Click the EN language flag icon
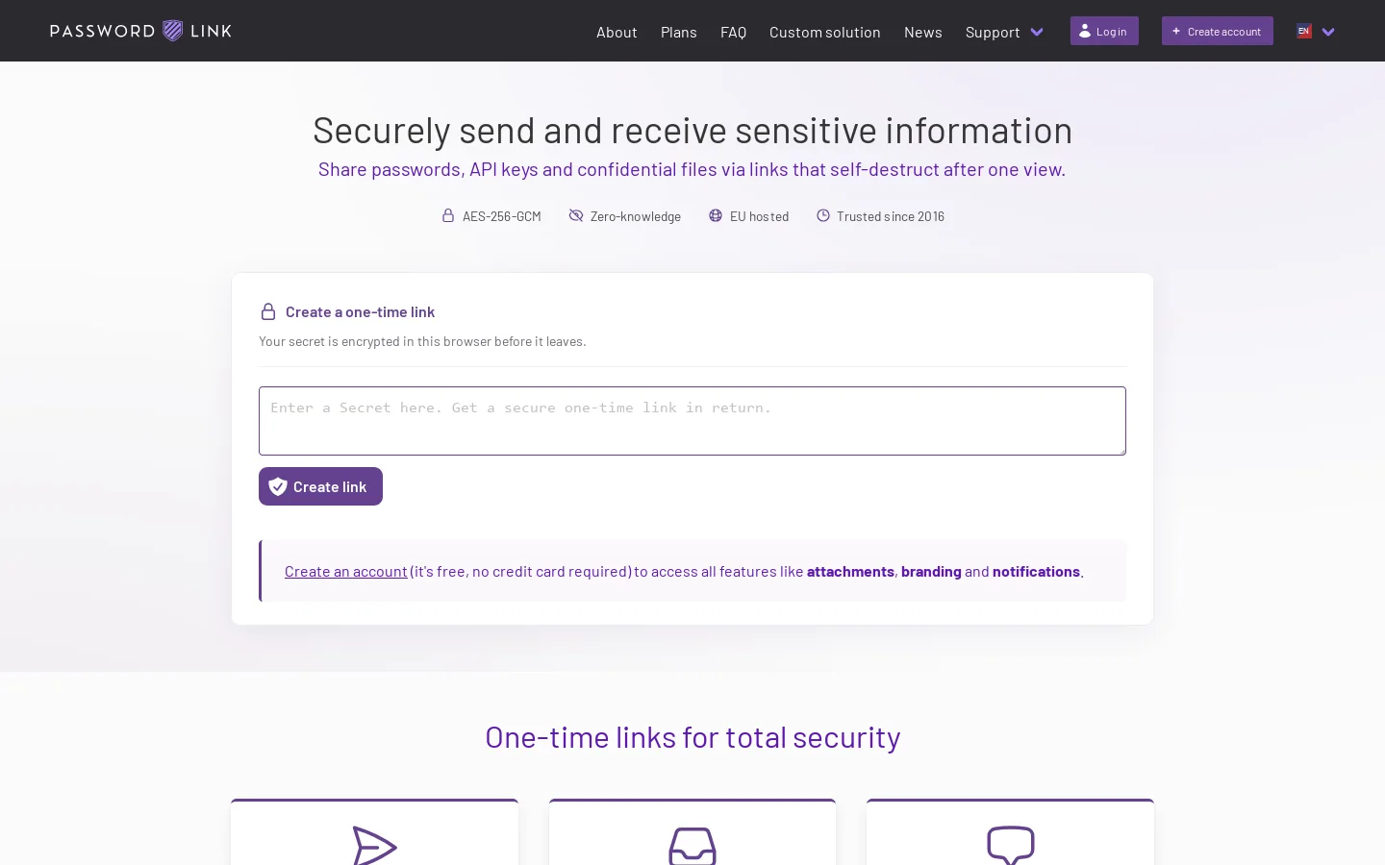1385x865 pixels. pos(1304,31)
